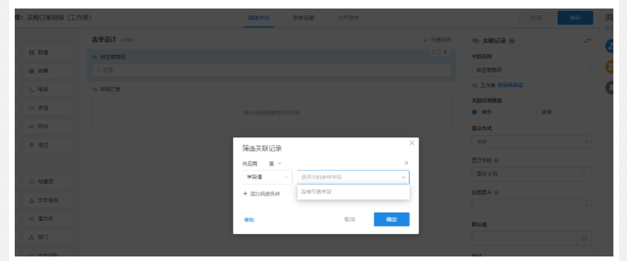Select the 多条 radio option
The image size is (627, 261).
(534, 112)
